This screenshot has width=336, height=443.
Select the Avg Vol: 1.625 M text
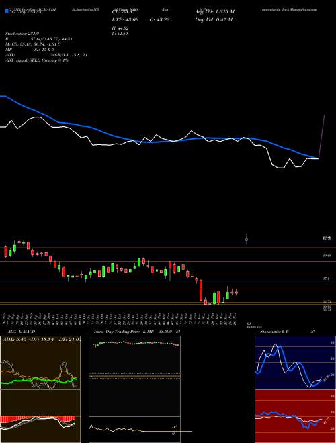click(215, 12)
